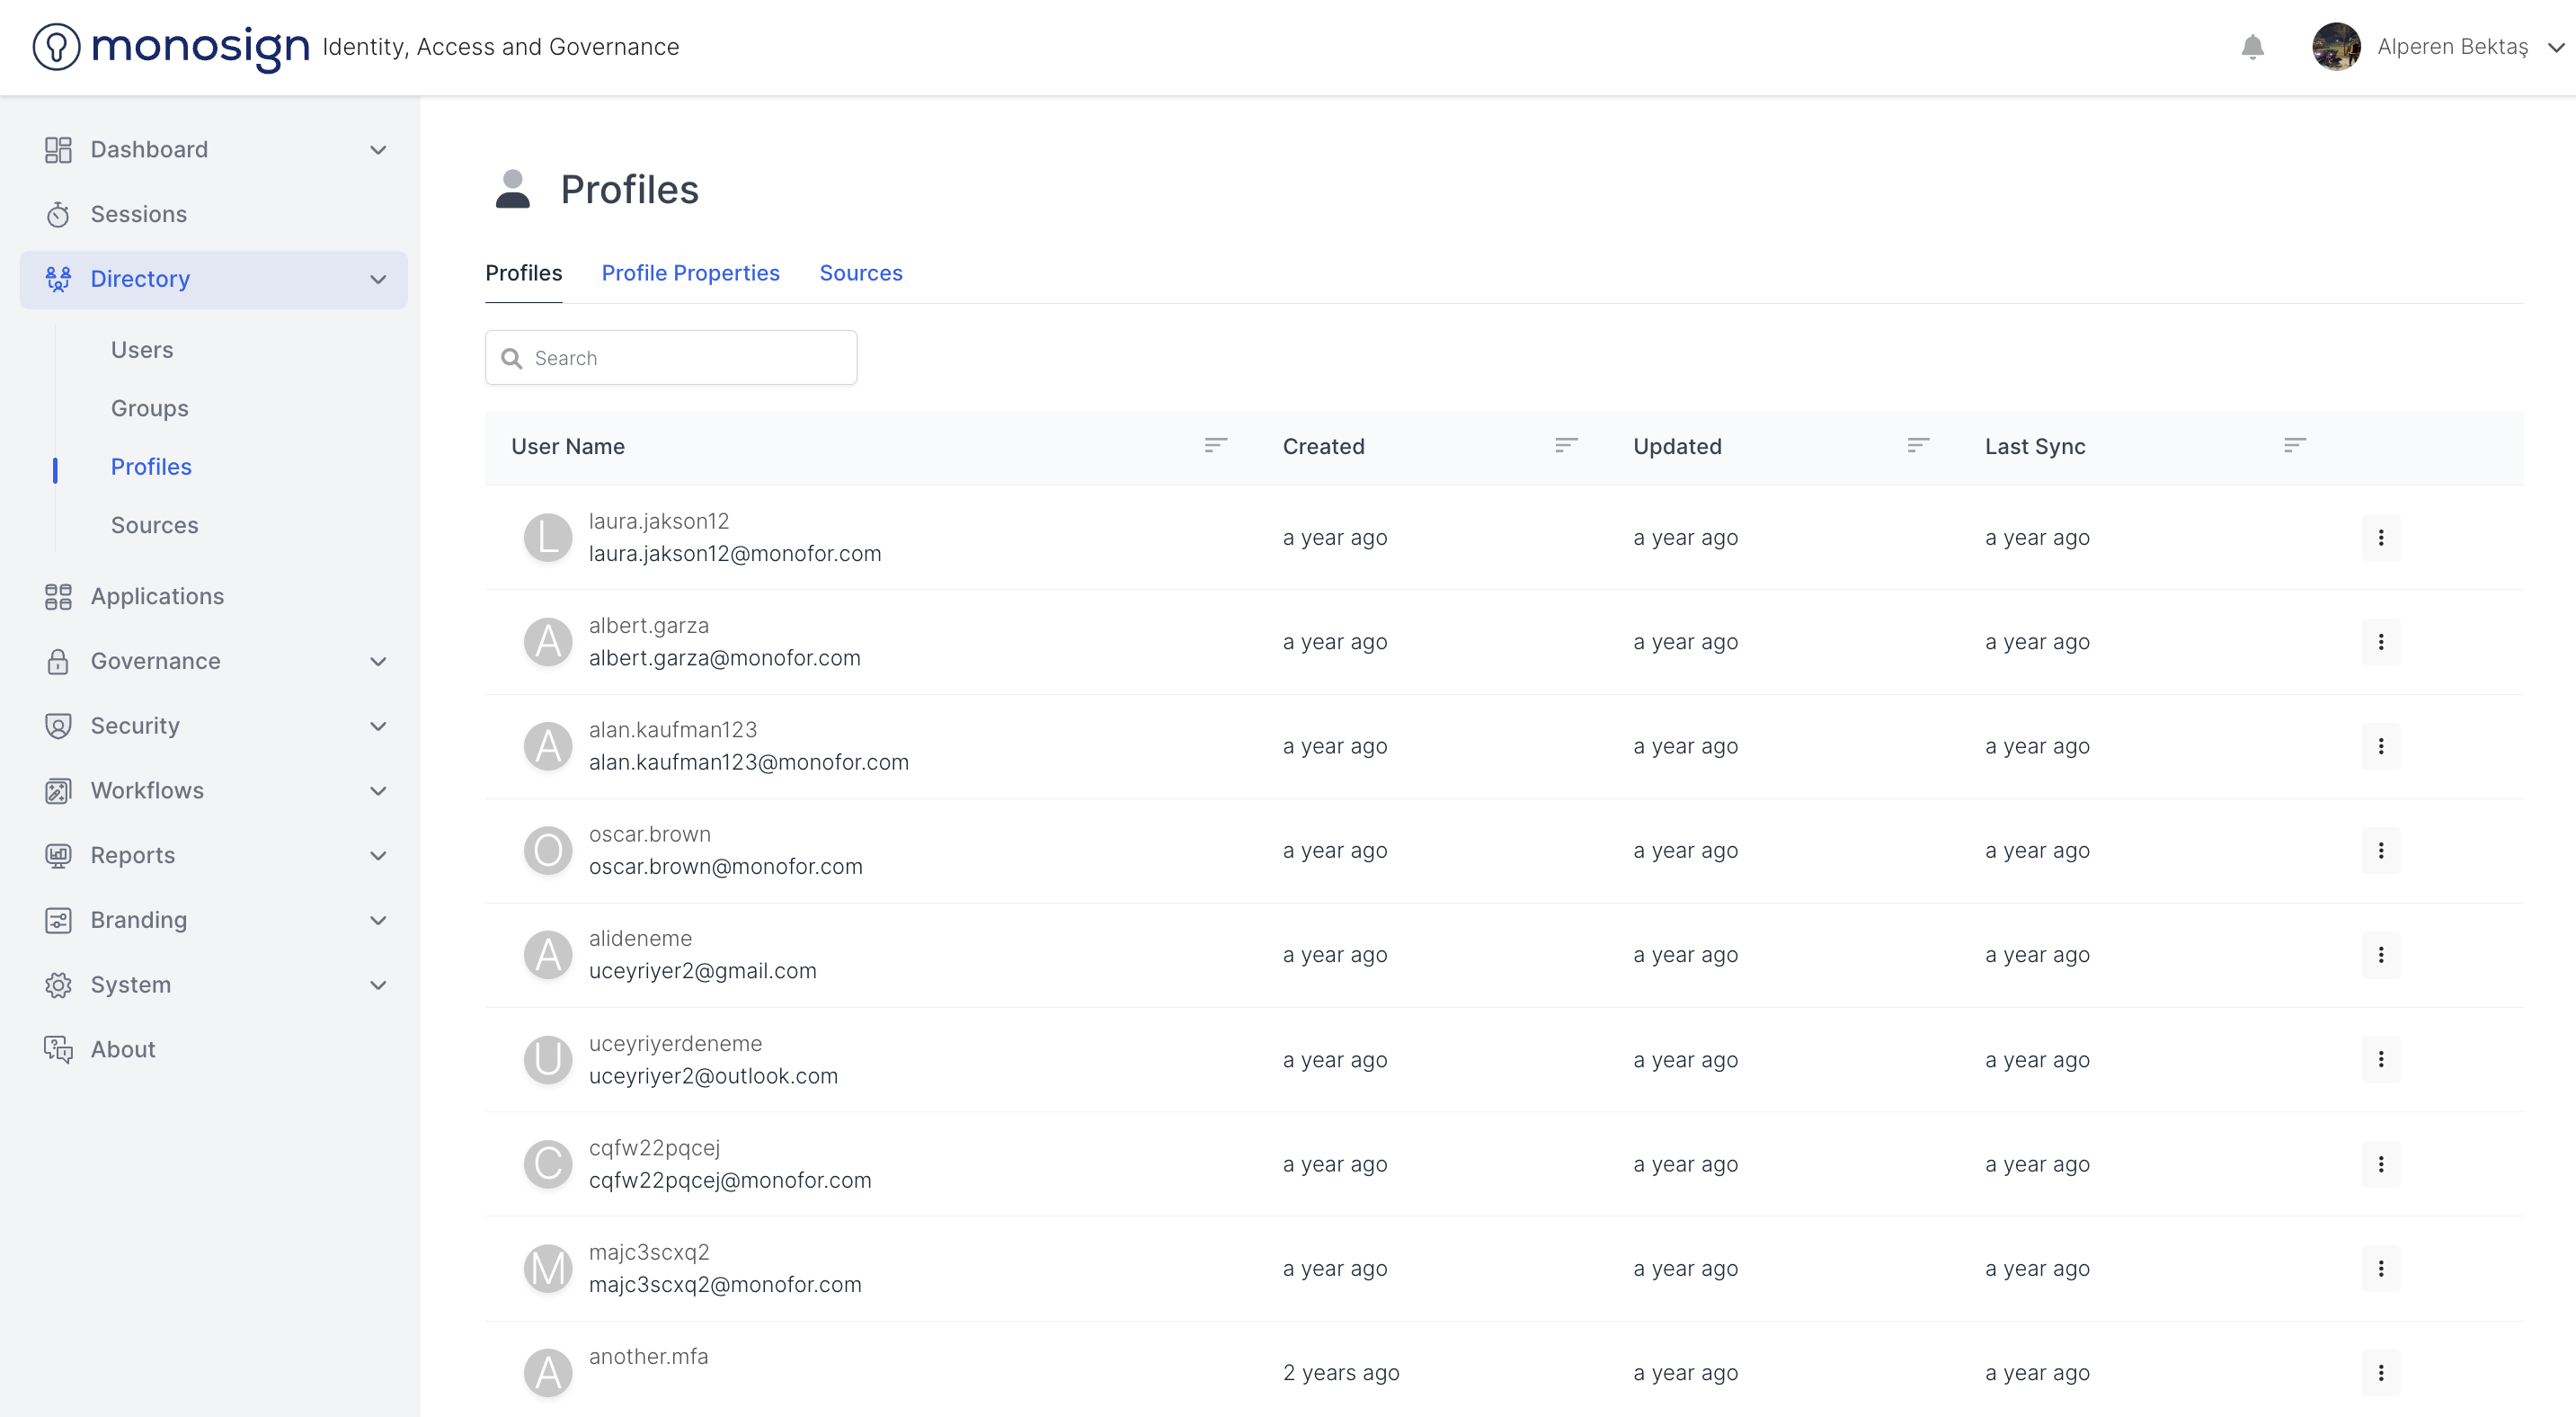2576x1417 pixels.
Task: Click the Last Sync sort icon
Action: (2294, 445)
